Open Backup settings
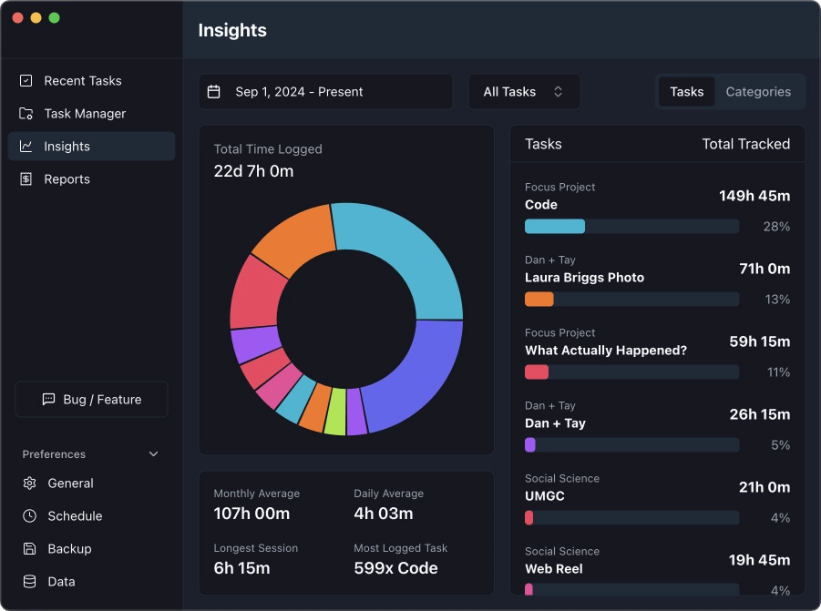This screenshot has height=611, width=821. pos(68,549)
